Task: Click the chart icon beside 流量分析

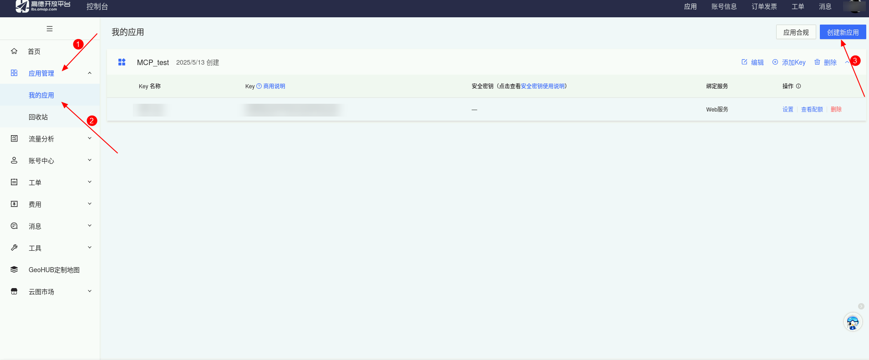Action: (x=14, y=138)
